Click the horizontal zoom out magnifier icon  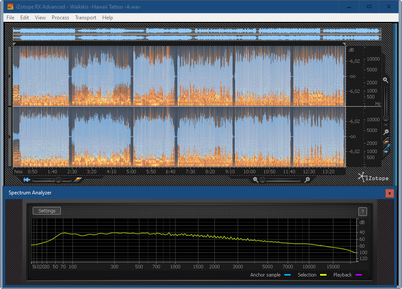click(x=256, y=180)
